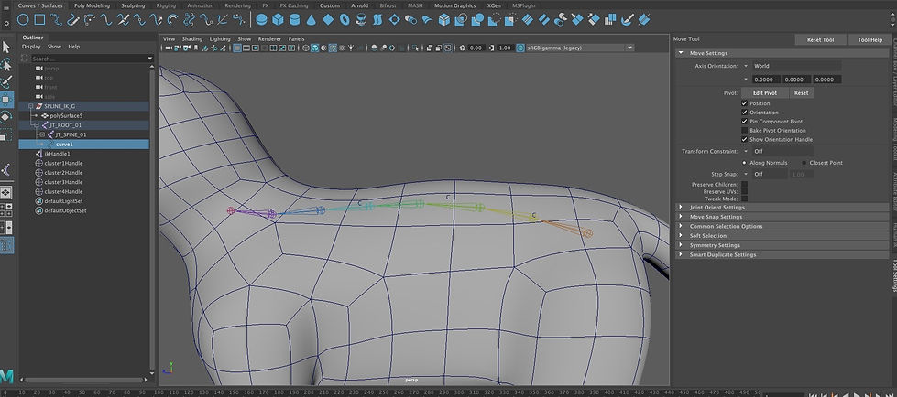
Task: Create a NURBS Sphere from the shelf
Action: click(261, 19)
